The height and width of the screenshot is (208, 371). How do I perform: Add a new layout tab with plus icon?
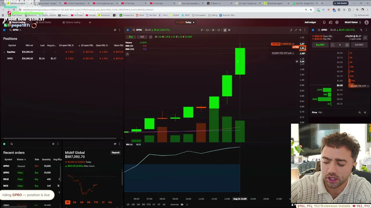click(90, 22)
